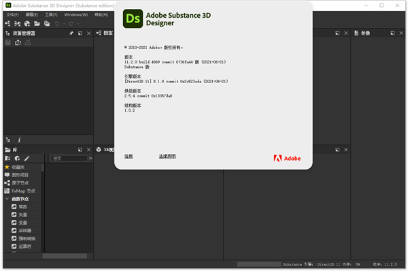Click the add filter icon in library
Image resolution: width=408 pixels, height=271 pixels.
point(17,158)
